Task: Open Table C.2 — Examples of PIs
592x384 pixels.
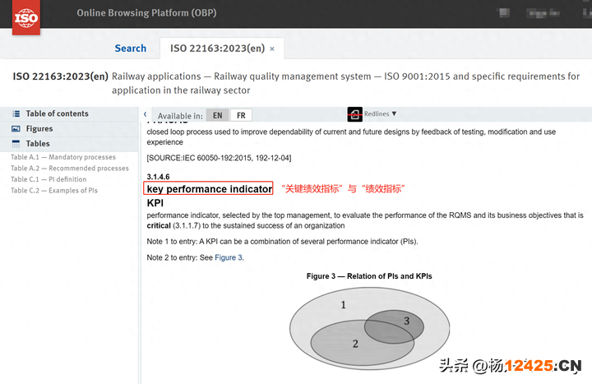Action: 54,191
